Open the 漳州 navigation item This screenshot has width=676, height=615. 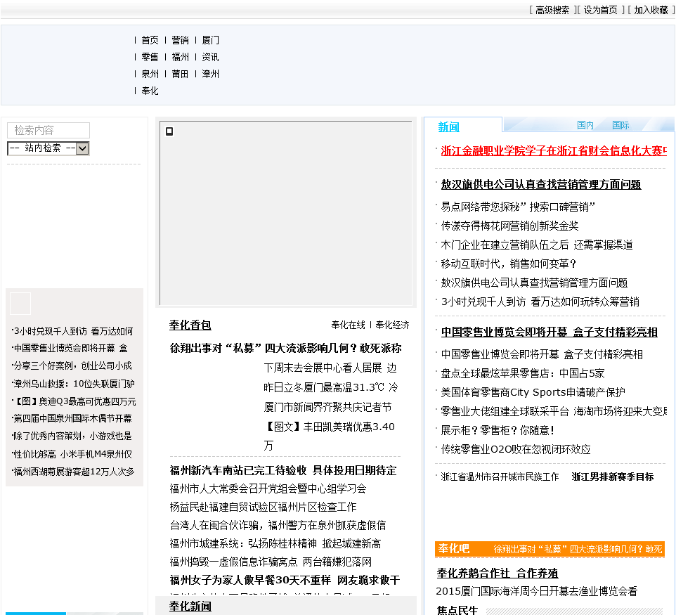click(210, 74)
